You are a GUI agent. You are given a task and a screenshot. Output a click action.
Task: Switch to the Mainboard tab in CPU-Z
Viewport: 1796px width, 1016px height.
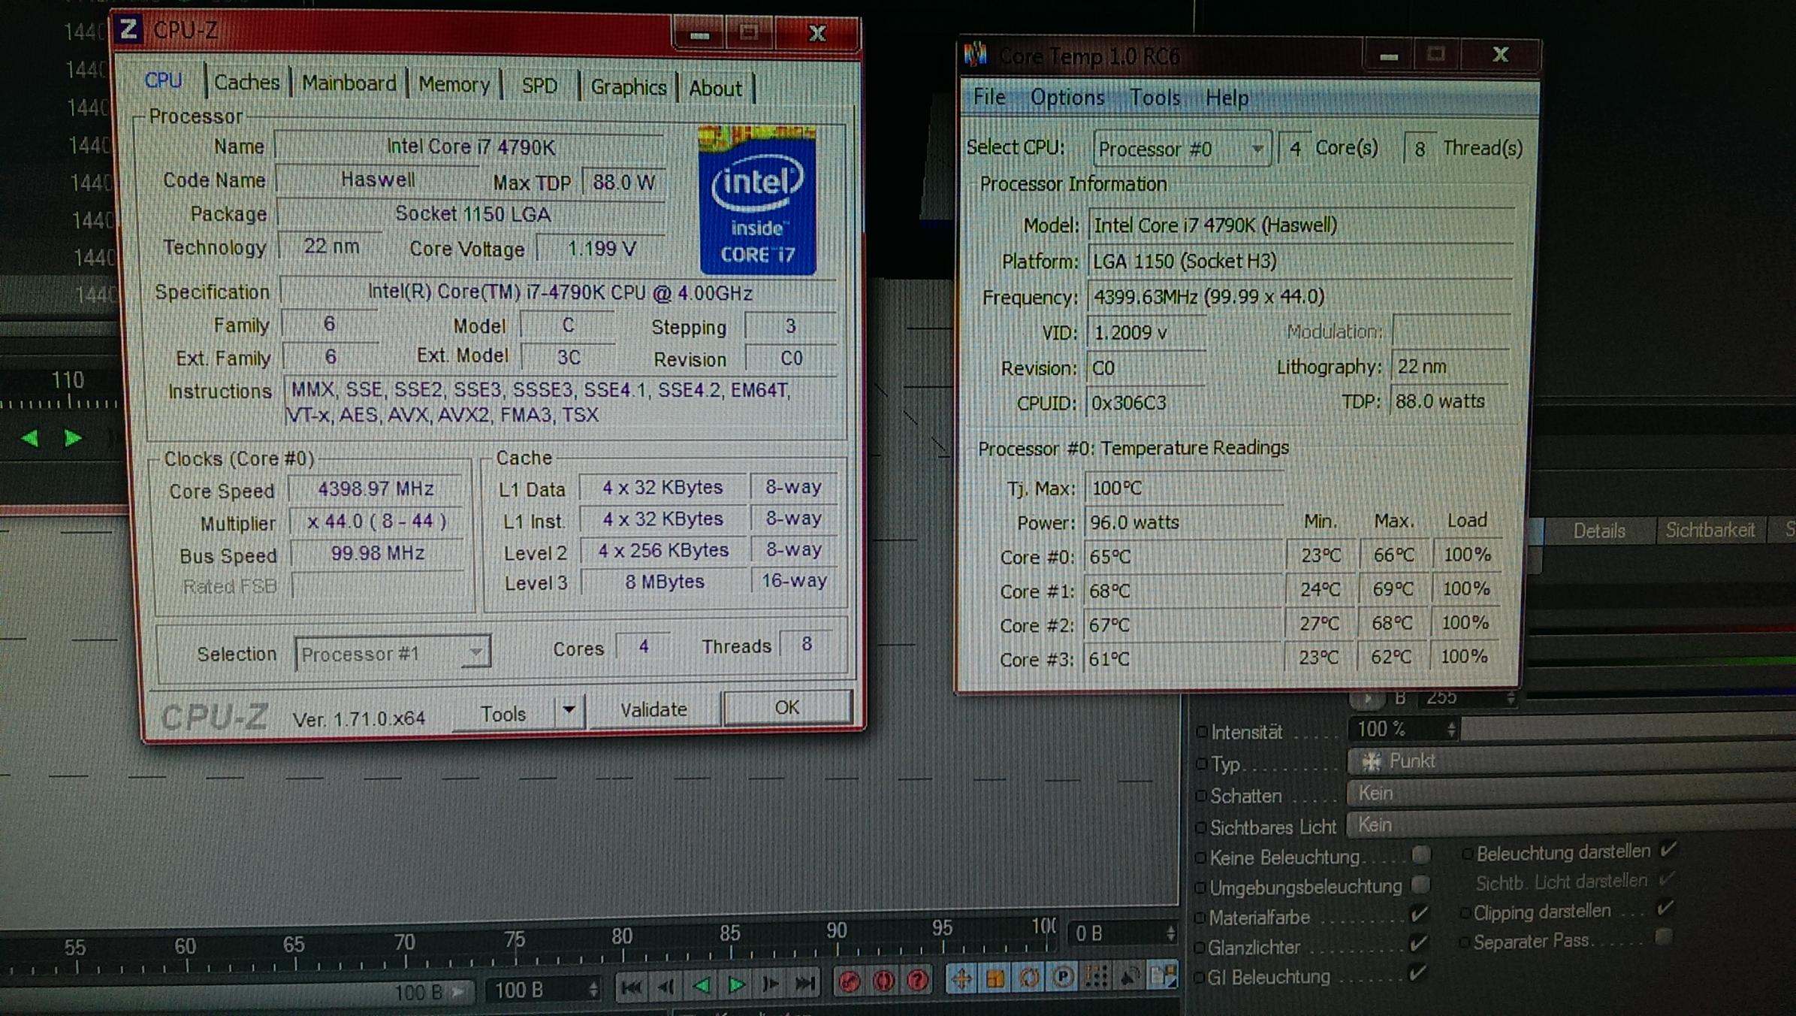pos(349,83)
